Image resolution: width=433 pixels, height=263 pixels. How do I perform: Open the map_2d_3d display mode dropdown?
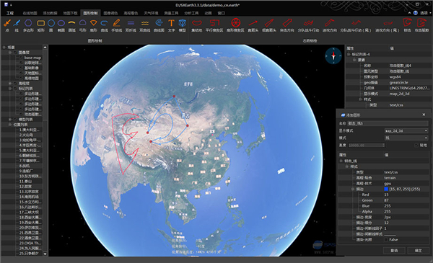(x=406, y=130)
